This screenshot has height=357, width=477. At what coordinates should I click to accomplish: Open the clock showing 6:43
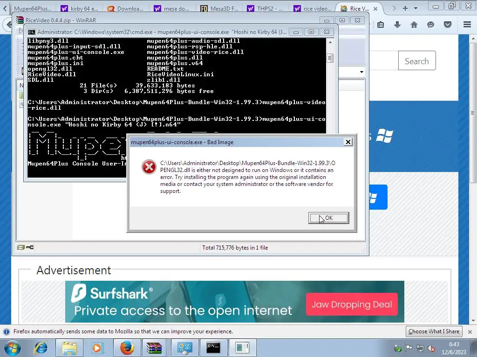(454, 348)
